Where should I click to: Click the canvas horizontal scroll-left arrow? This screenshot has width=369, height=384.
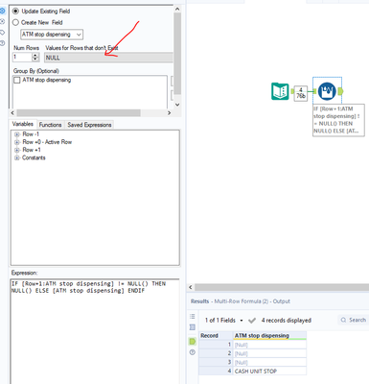[191, 287]
